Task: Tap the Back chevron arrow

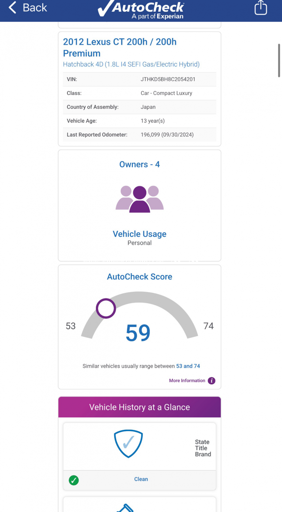Action: tap(12, 8)
